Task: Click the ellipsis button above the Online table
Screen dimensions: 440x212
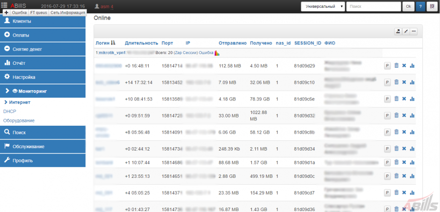Action: pyautogui.click(x=414, y=32)
